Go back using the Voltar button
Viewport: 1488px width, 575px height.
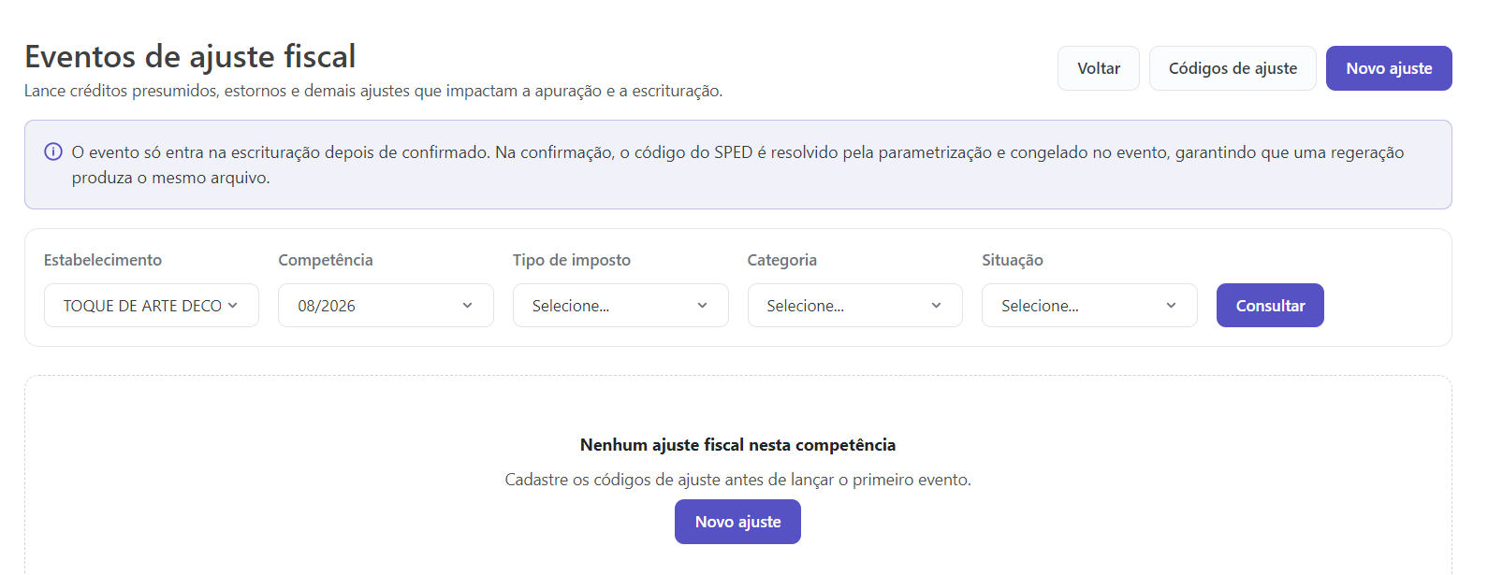[x=1099, y=68]
